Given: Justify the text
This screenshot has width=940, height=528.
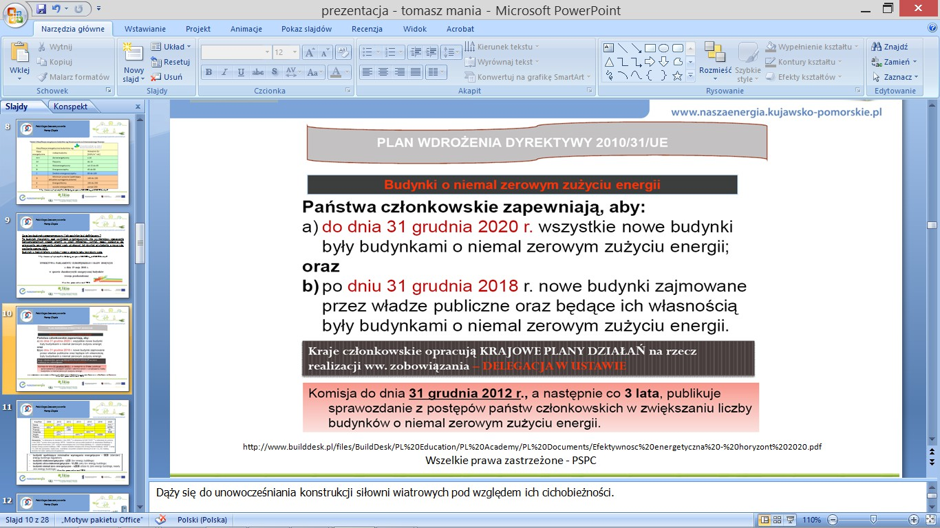Looking at the screenshot, I should 416,72.
